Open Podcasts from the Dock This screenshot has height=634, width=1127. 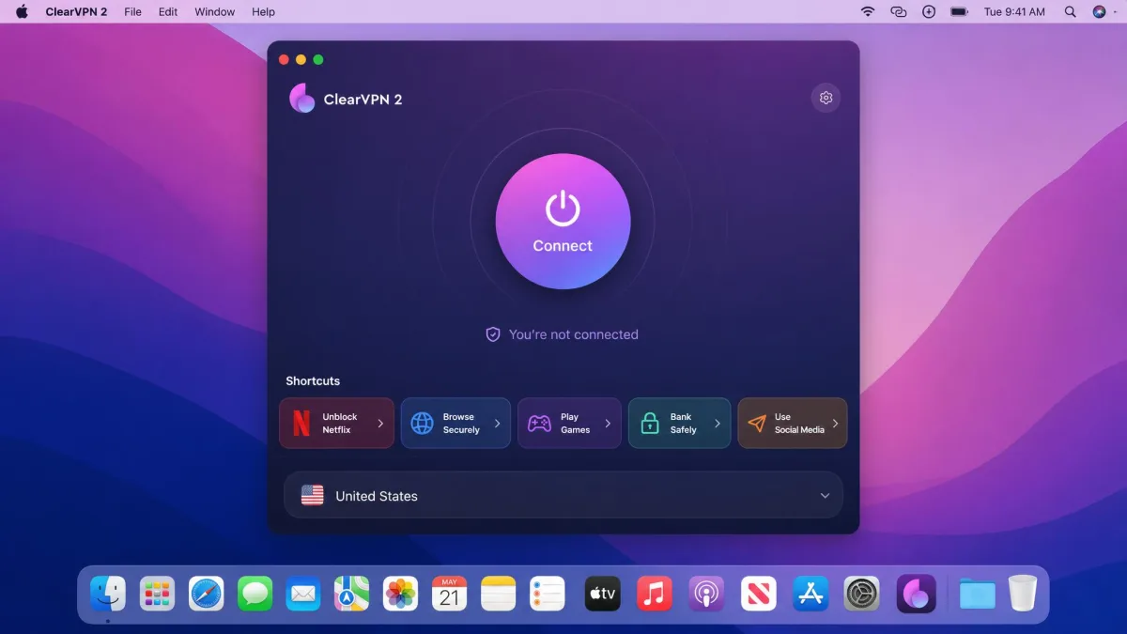pyautogui.click(x=706, y=594)
